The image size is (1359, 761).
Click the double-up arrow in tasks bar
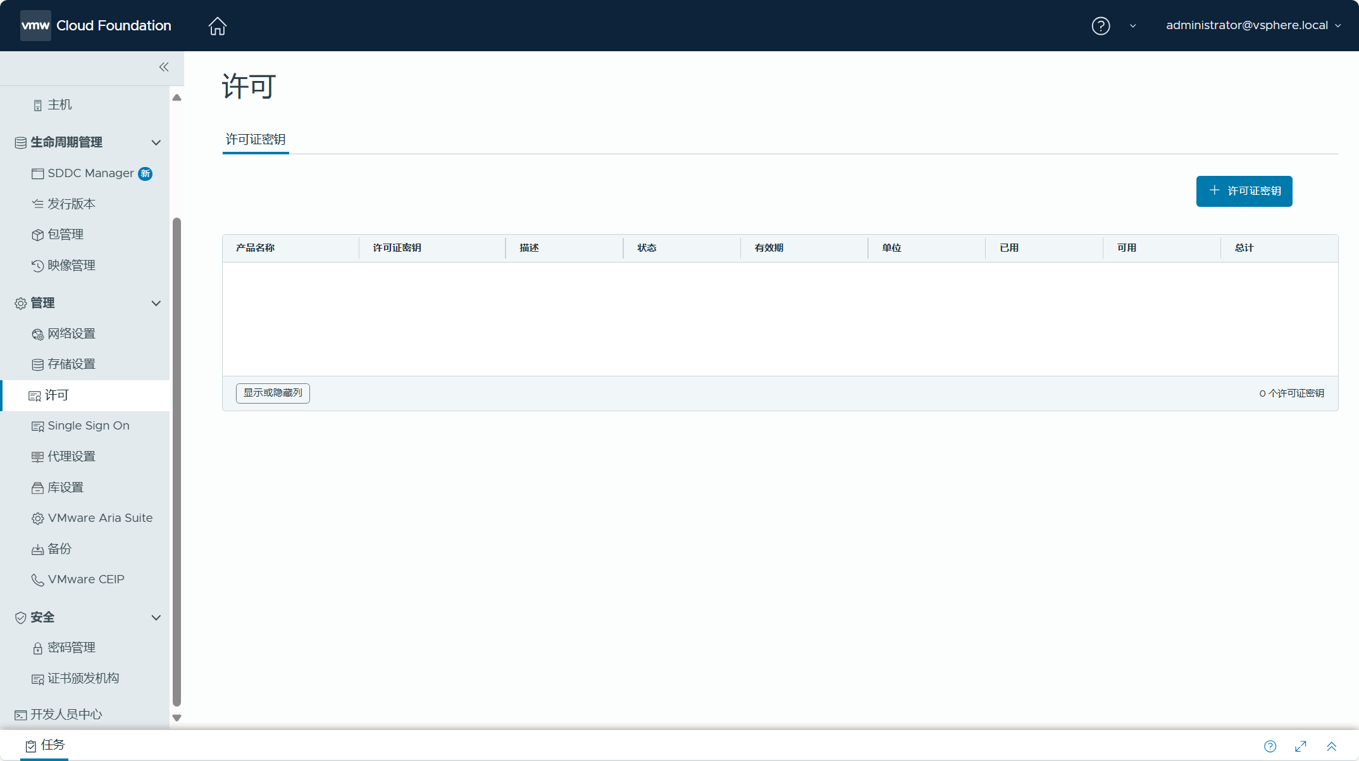tap(1331, 746)
